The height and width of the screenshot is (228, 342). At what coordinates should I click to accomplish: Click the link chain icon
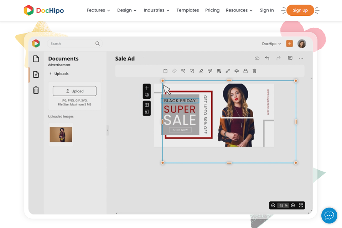[x=228, y=71]
